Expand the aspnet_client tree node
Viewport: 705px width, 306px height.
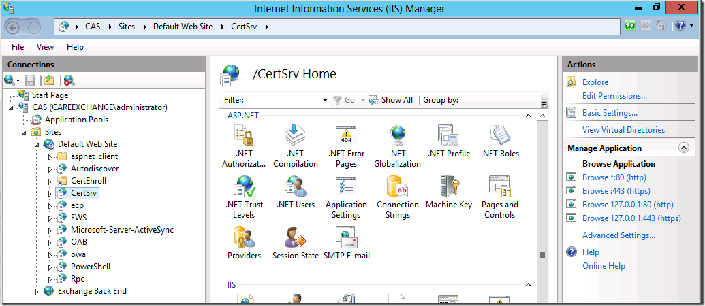(50, 156)
